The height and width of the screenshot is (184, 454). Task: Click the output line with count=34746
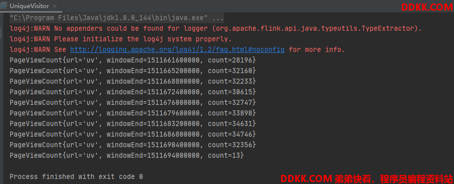133,134
